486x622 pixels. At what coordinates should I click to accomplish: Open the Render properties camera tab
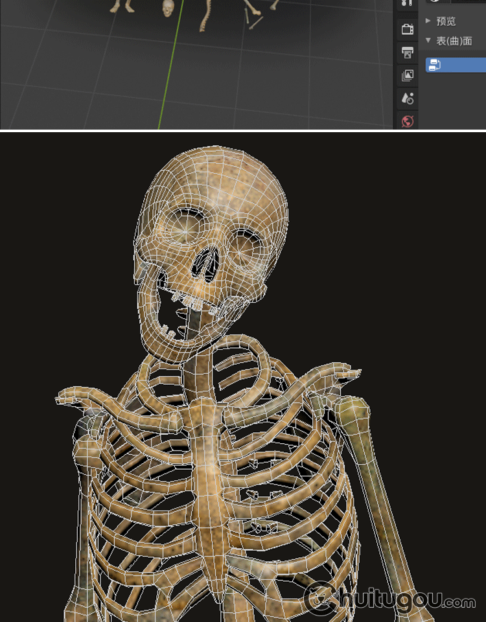pos(407,29)
